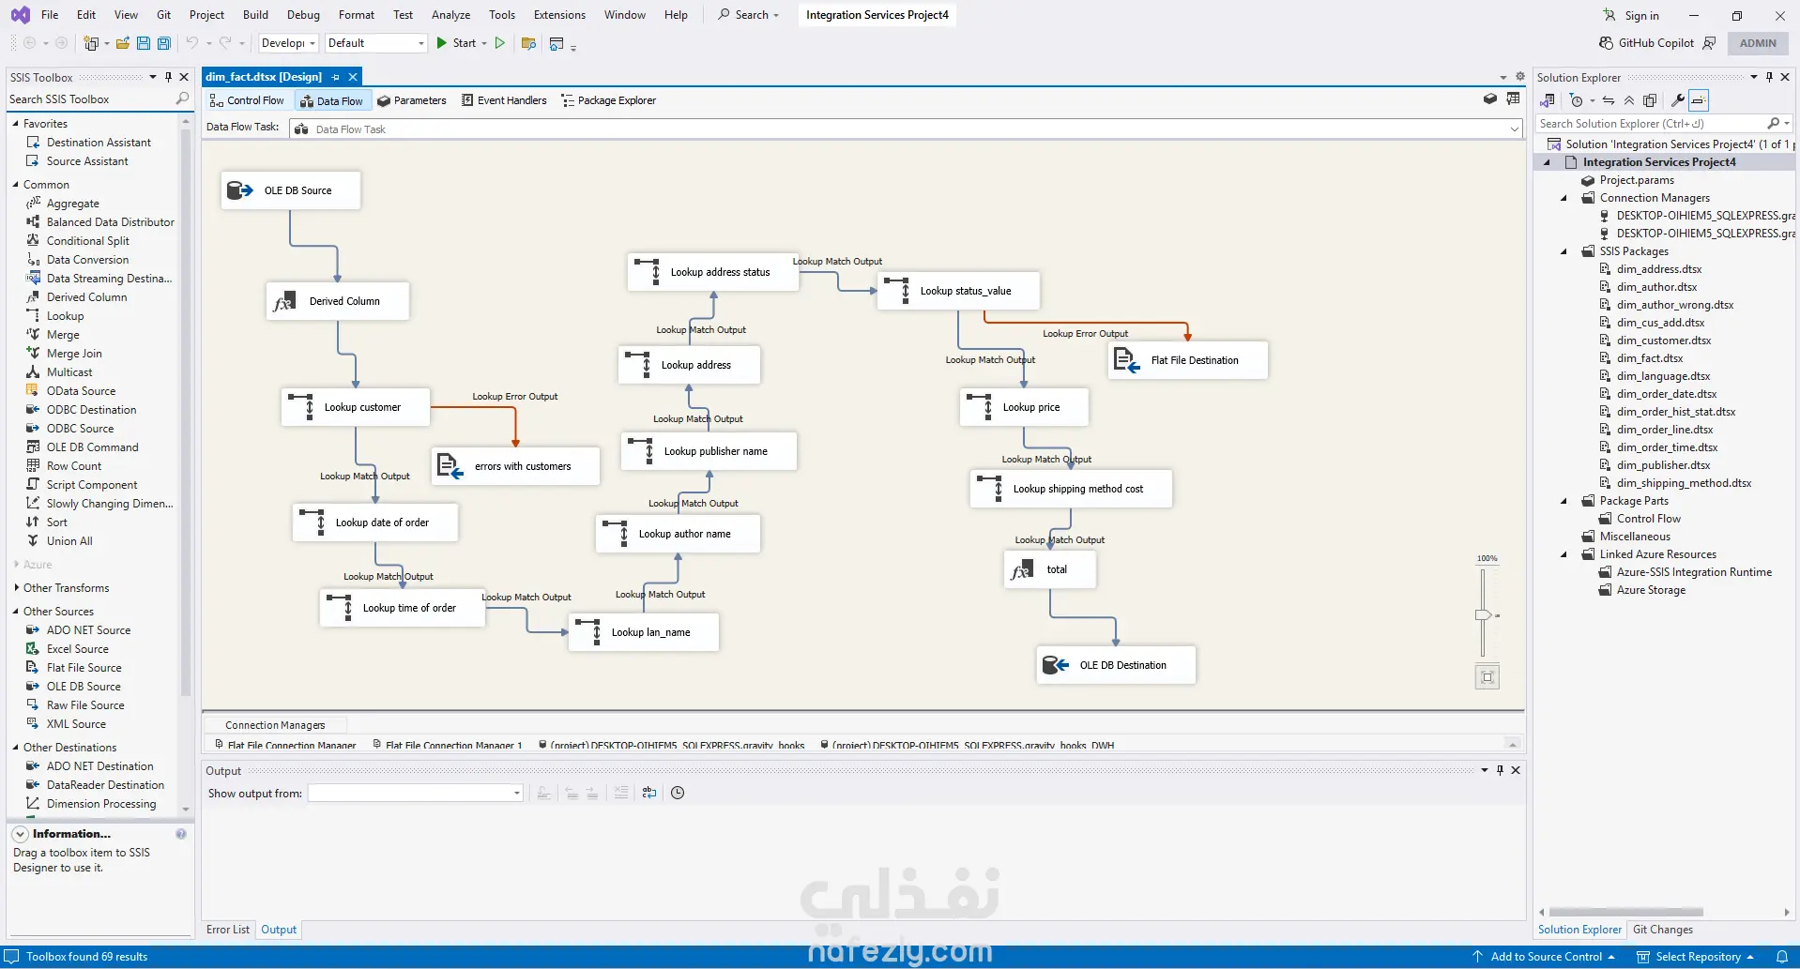This screenshot has width=1800, height=969.
Task: Click the Solution Explorer horizontal scrollbar
Action: tap(1626, 912)
